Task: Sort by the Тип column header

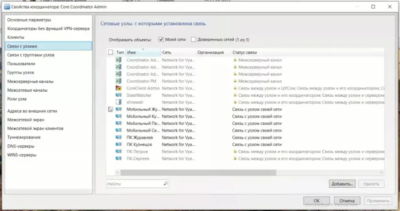Action: point(120,53)
